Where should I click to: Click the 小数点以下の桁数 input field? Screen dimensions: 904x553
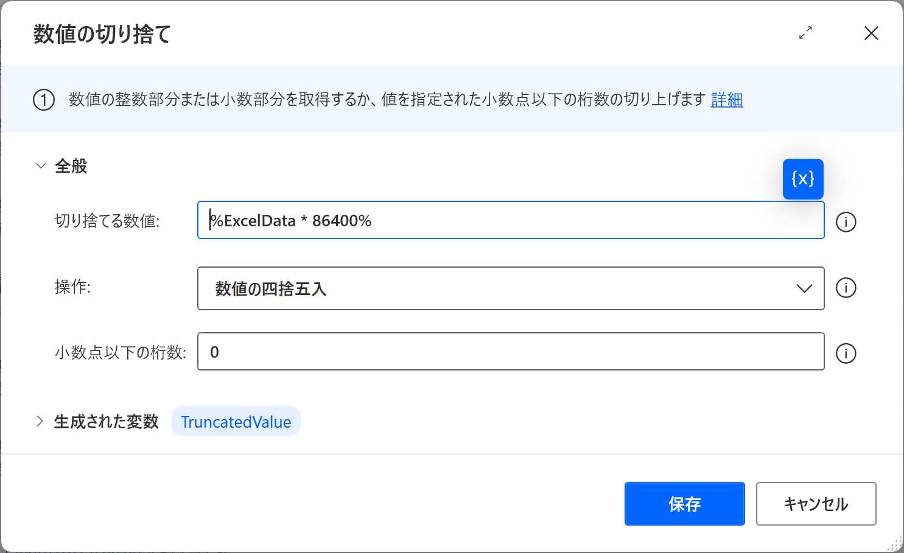[511, 351]
